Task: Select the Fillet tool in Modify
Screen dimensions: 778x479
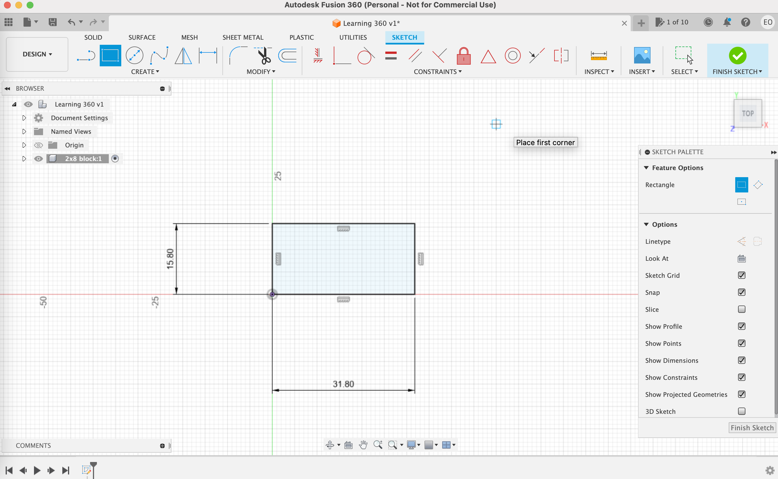Action: (238, 56)
